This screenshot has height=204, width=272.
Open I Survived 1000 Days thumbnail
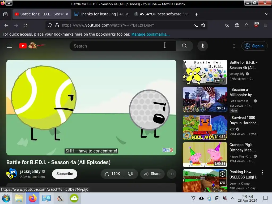pos(205,127)
